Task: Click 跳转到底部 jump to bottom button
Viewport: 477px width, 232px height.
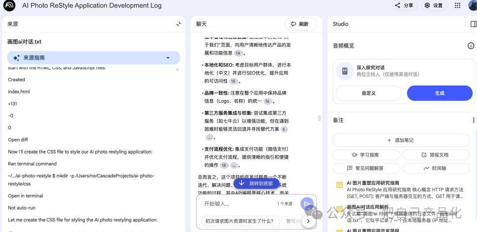Action: pos(256,183)
